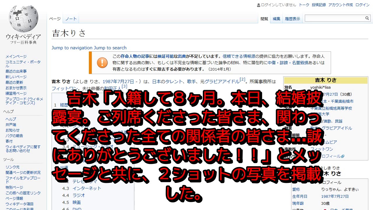
Task: Open the 寄付 link in sidebar
Action: [x=9, y=141]
